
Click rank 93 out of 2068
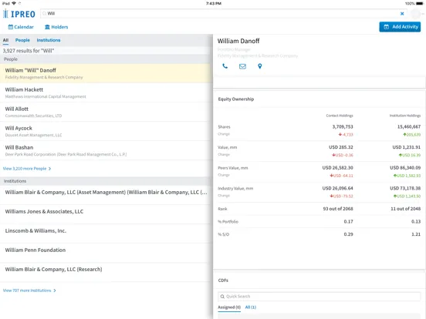click(338, 209)
